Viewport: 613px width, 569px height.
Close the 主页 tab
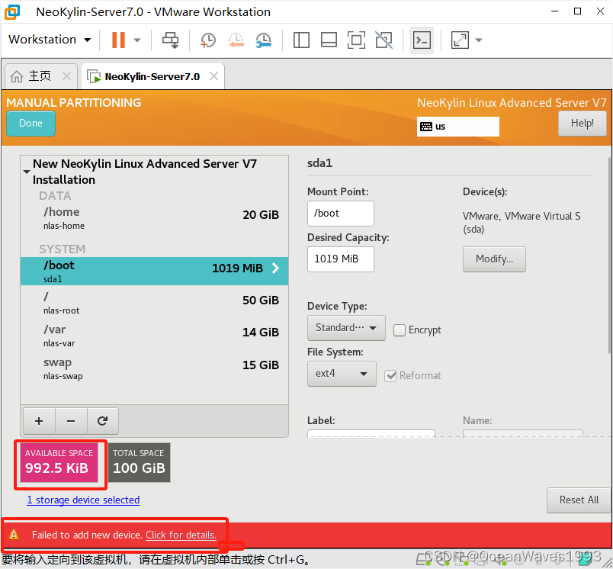pos(67,76)
